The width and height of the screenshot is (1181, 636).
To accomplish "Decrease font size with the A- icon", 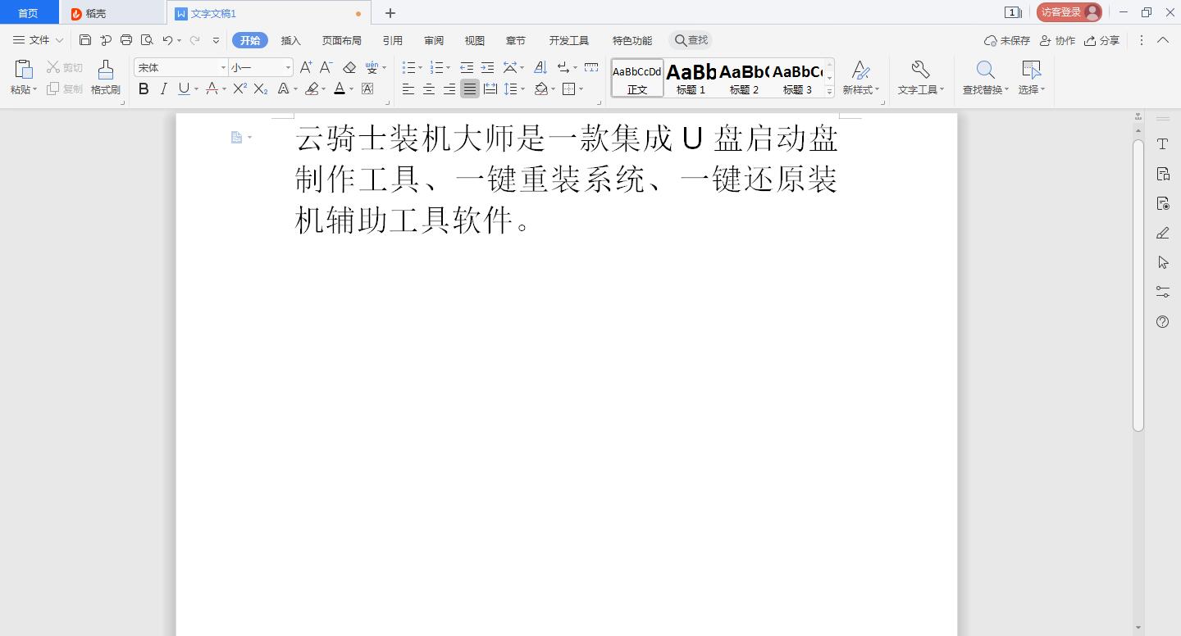I will [x=326, y=67].
